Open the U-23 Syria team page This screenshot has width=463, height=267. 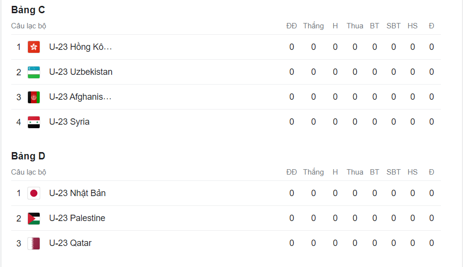coord(69,122)
